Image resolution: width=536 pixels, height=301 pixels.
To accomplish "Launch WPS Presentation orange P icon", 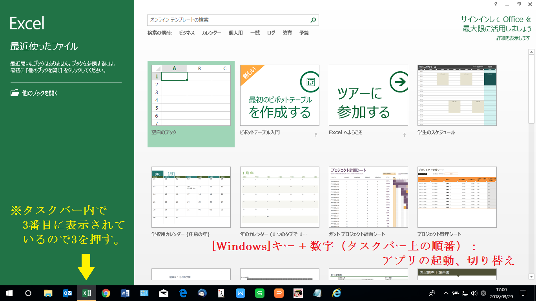I will [279, 293].
